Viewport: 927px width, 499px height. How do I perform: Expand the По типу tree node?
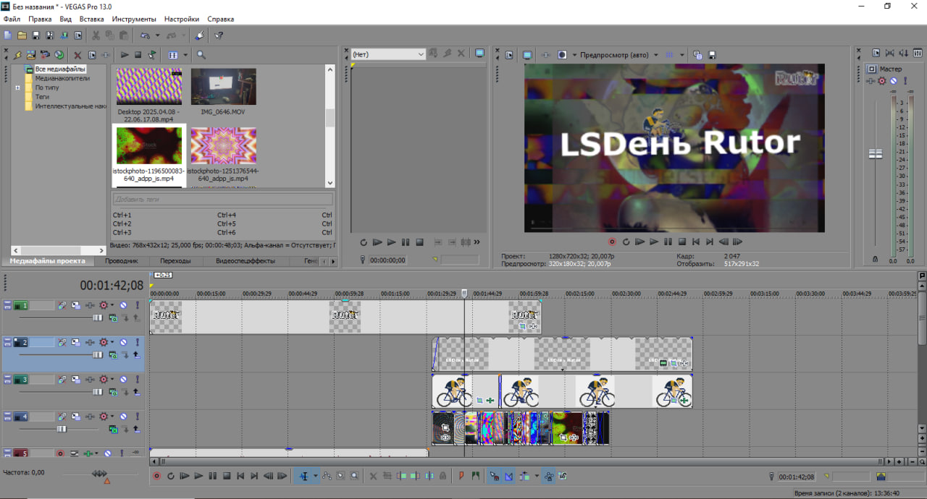pyautogui.click(x=18, y=88)
